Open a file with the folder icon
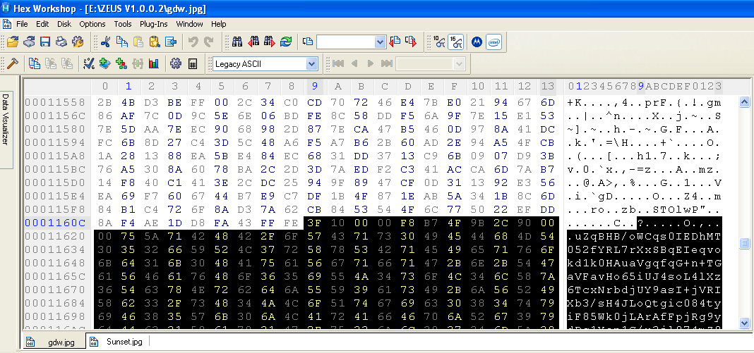 [x=13, y=42]
